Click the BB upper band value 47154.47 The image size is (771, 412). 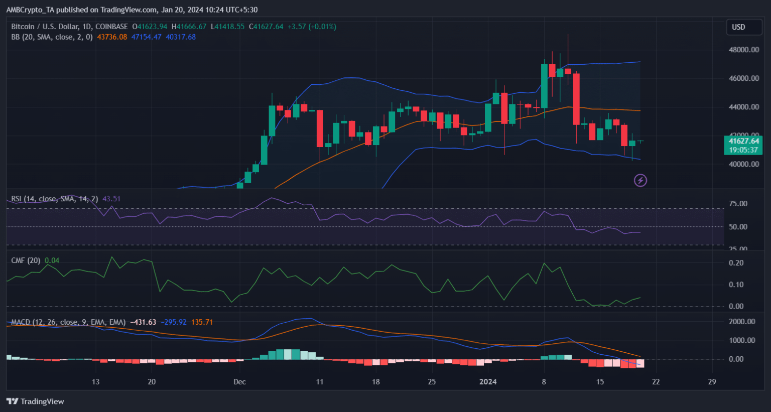(x=146, y=37)
